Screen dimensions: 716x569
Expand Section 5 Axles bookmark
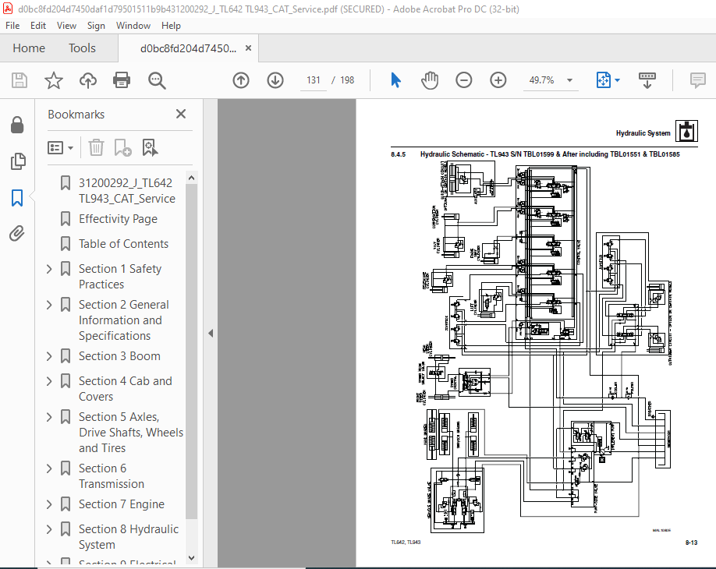click(49, 416)
